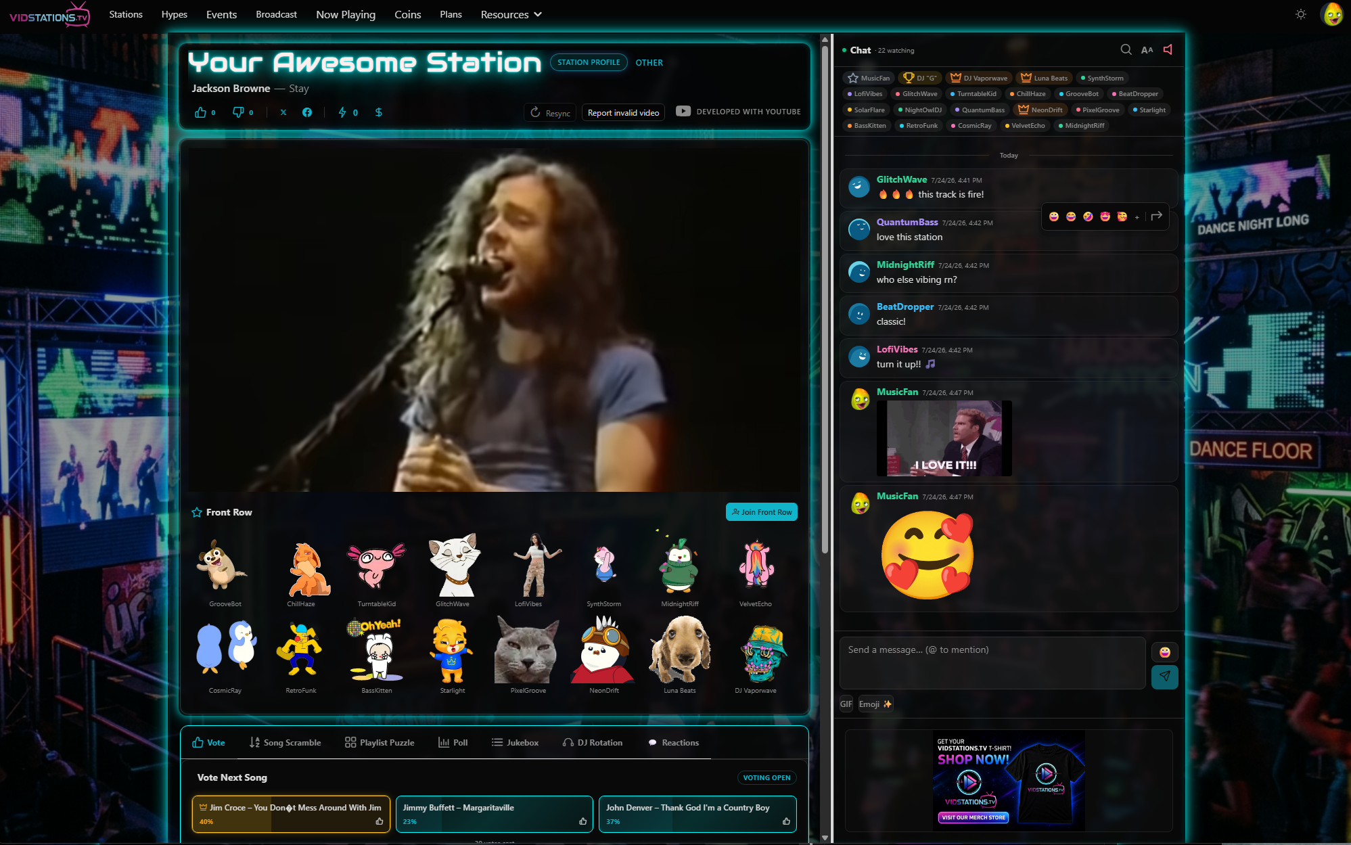This screenshot has height=845, width=1351.
Task: Open Hypes in top navigation
Action: pos(174,14)
